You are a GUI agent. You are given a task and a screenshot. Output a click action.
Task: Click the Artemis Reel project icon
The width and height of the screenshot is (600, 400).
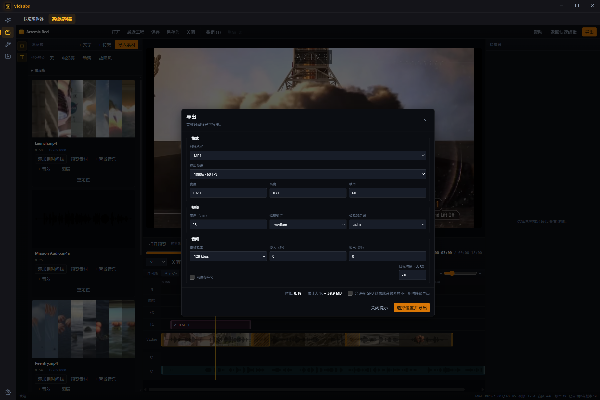point(22,32)
